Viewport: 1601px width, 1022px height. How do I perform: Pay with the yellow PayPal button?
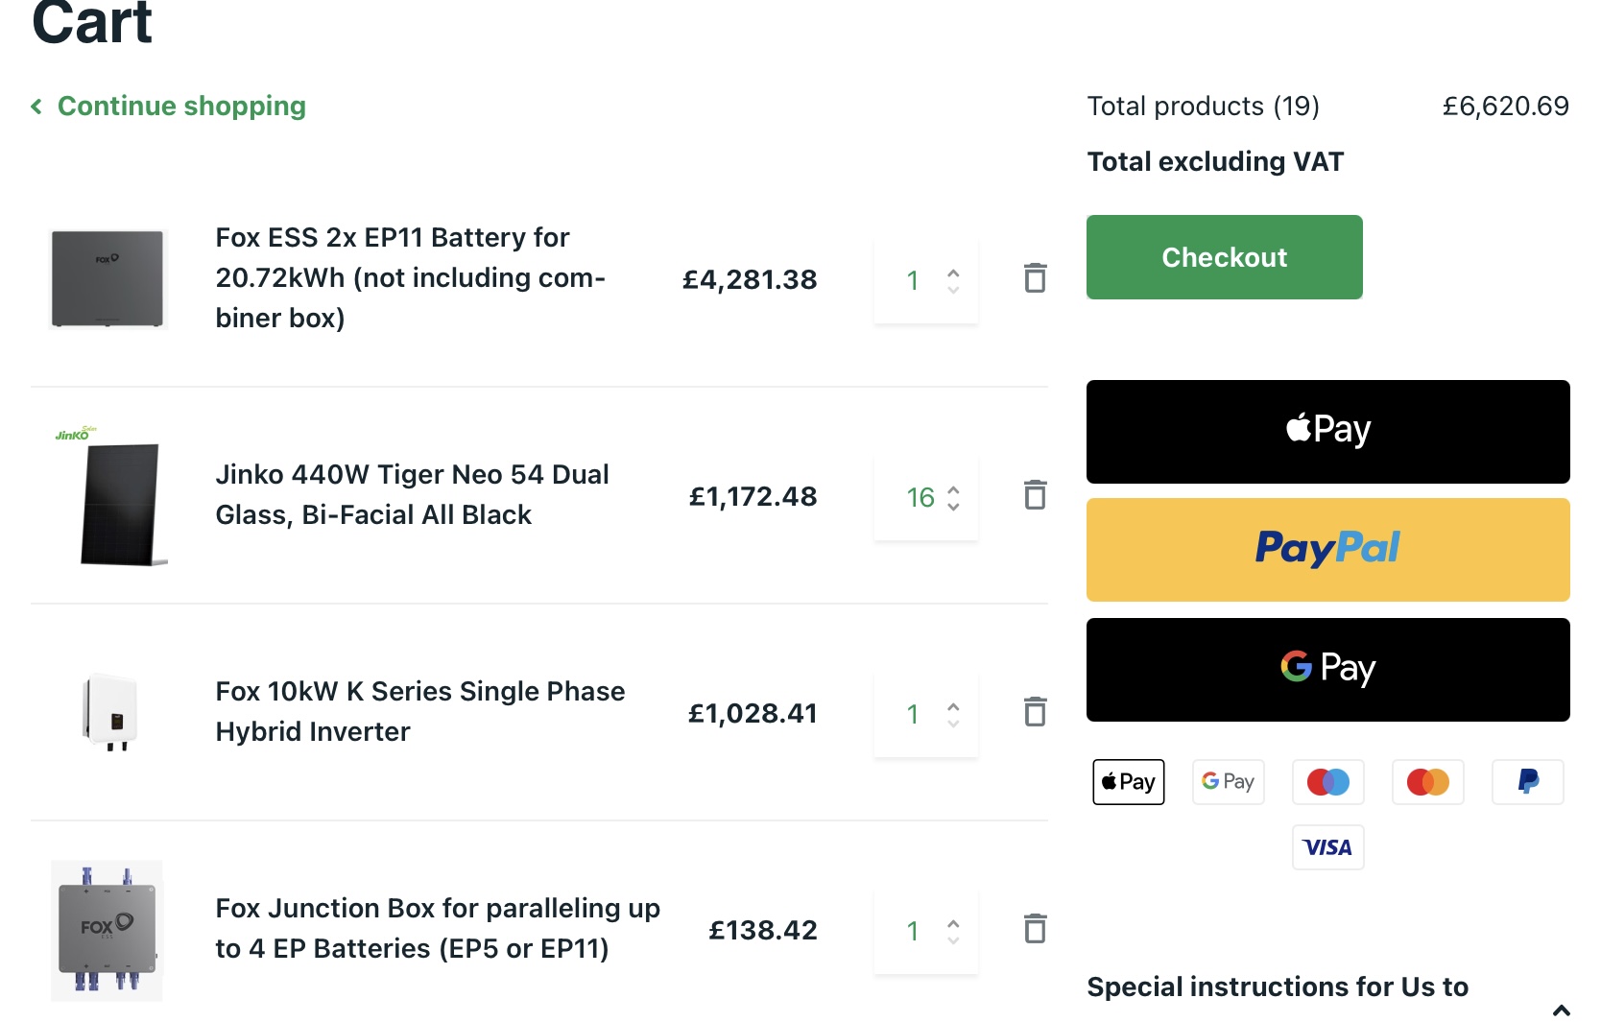tap(1327, 550)
